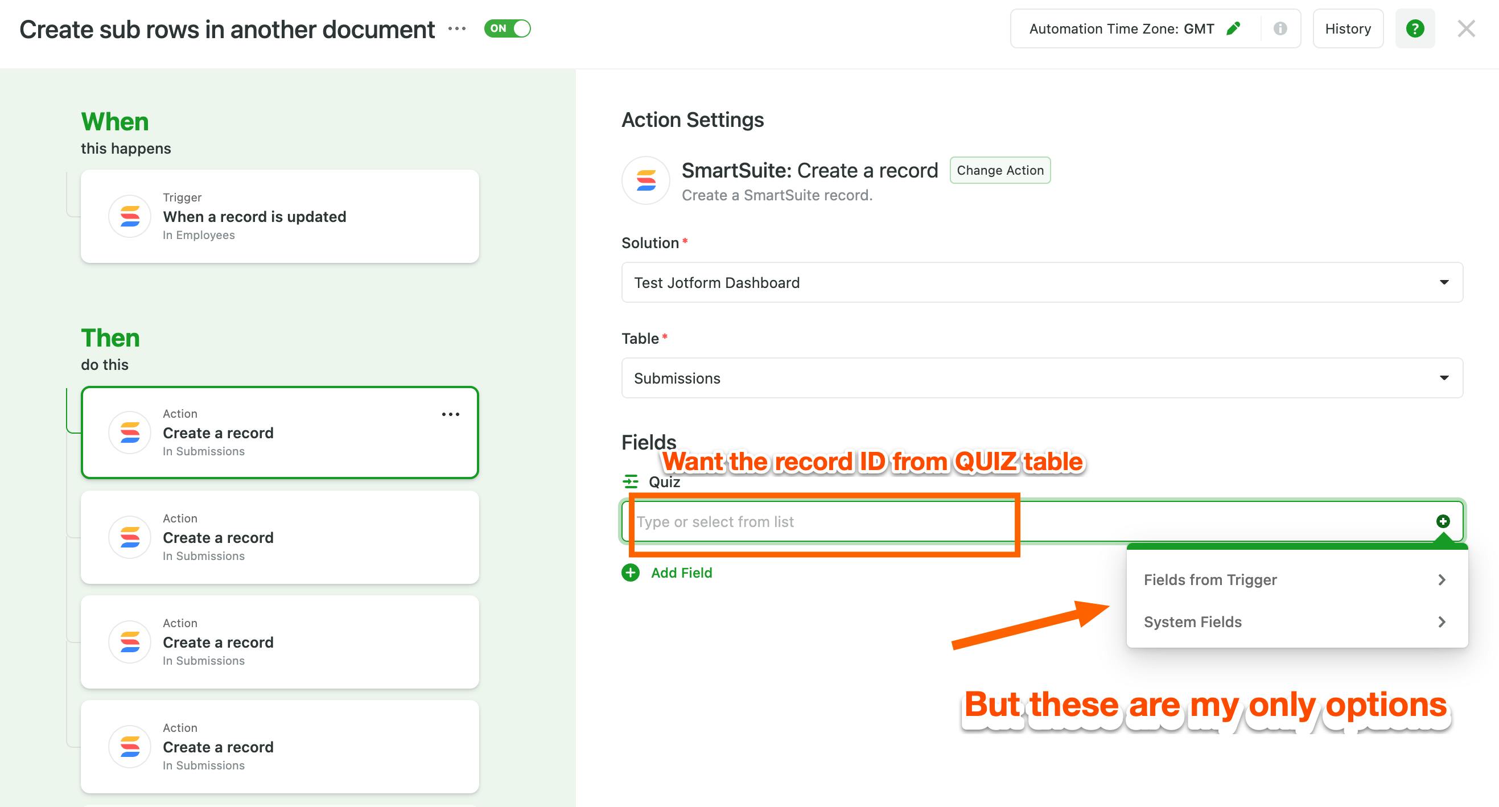This screenshot has height=807, width=1499.
Task: Select the 'When a record is updated' trigger card
Action: 280,216
